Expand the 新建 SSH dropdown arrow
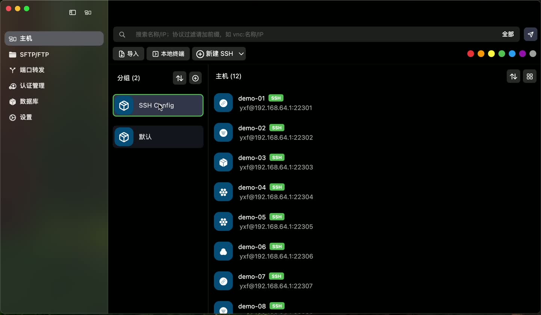The width and height of the screenshot is (541, 315). (242, 54)
